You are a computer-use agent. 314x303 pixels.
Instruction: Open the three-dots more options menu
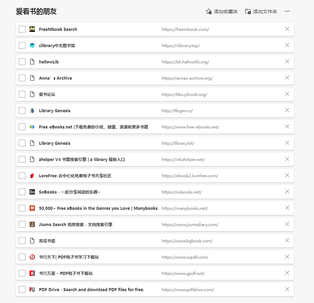click(287, 11)
